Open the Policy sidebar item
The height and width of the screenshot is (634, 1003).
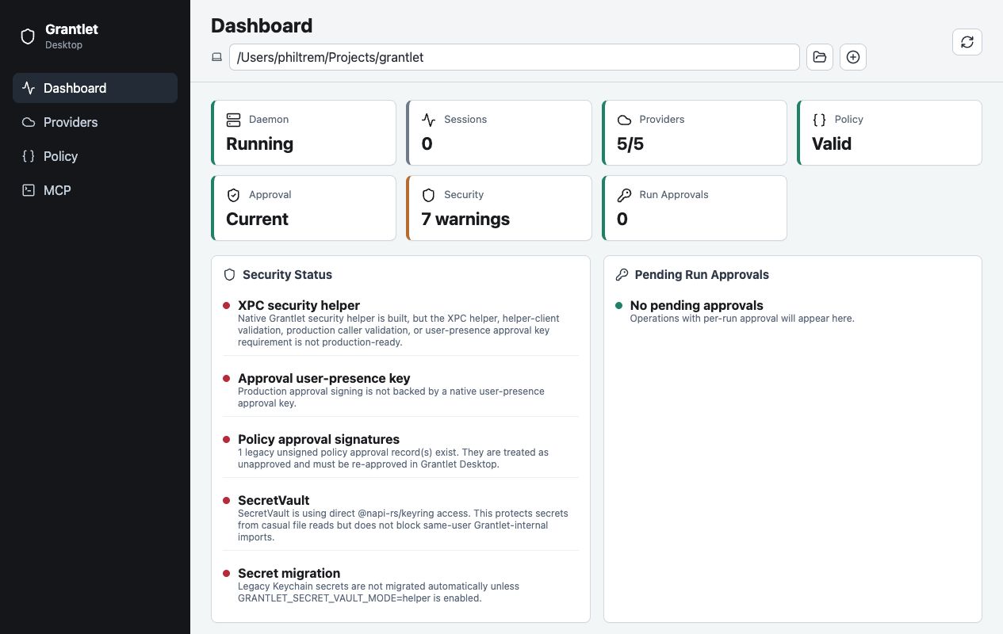click(95, 156)
